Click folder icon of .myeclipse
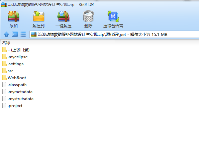The height and width of the screenshot is (152, 199). pos(4,57)
